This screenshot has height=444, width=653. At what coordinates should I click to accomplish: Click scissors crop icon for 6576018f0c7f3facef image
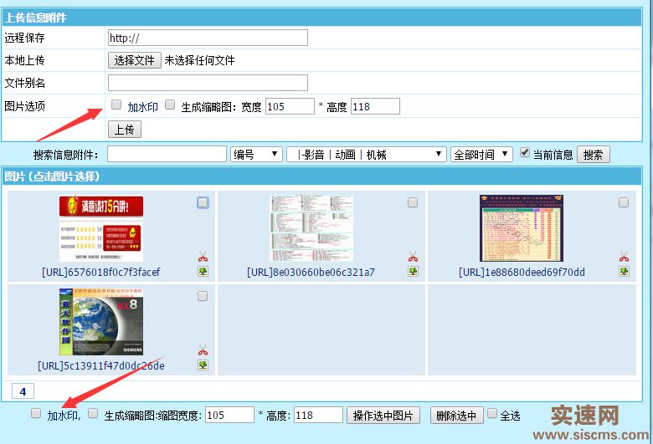(x=203, y=257)
